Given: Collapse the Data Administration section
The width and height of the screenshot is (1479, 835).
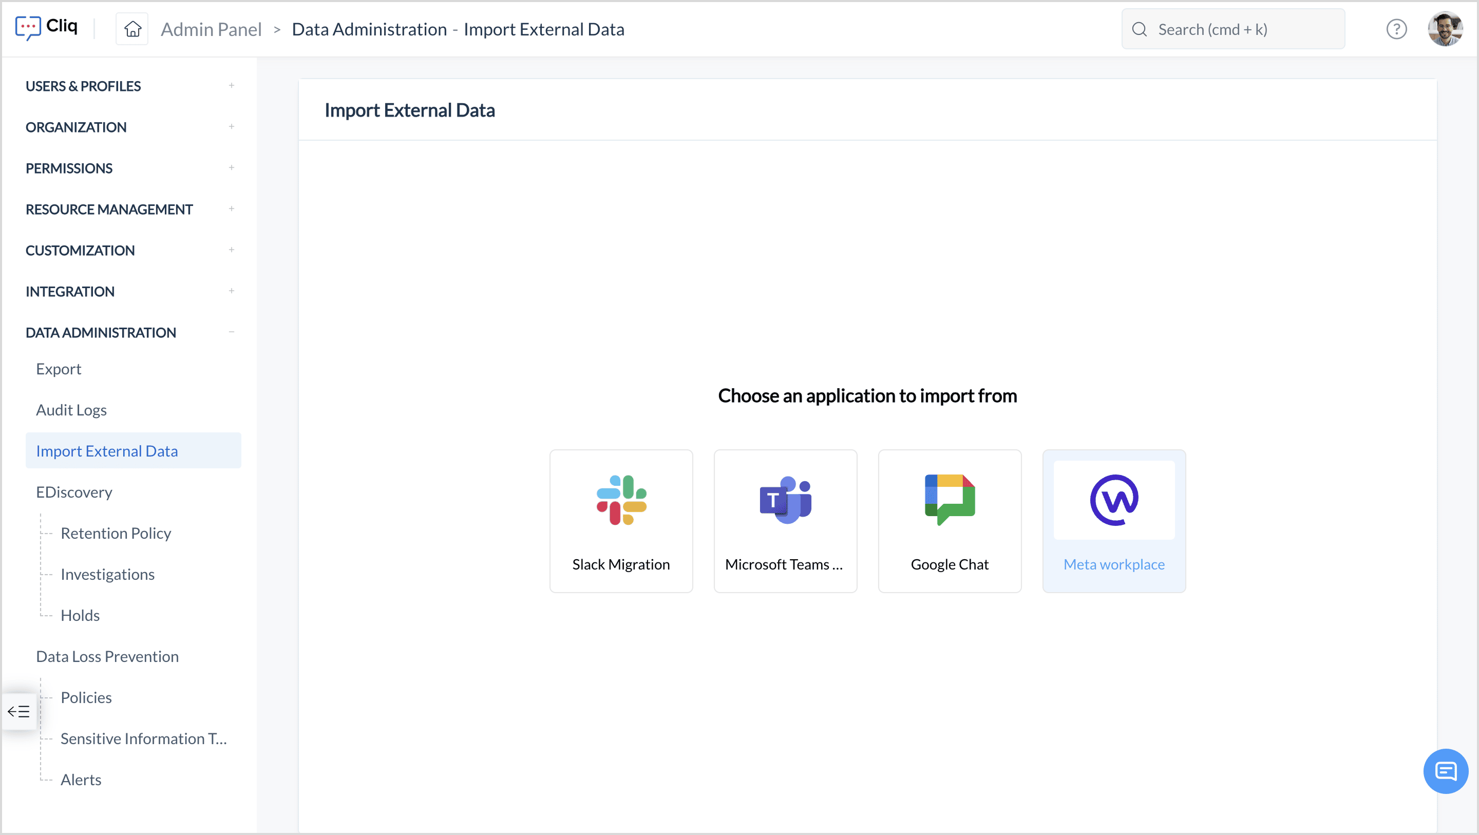Looking at the screenshot, I should click(232, 332).
